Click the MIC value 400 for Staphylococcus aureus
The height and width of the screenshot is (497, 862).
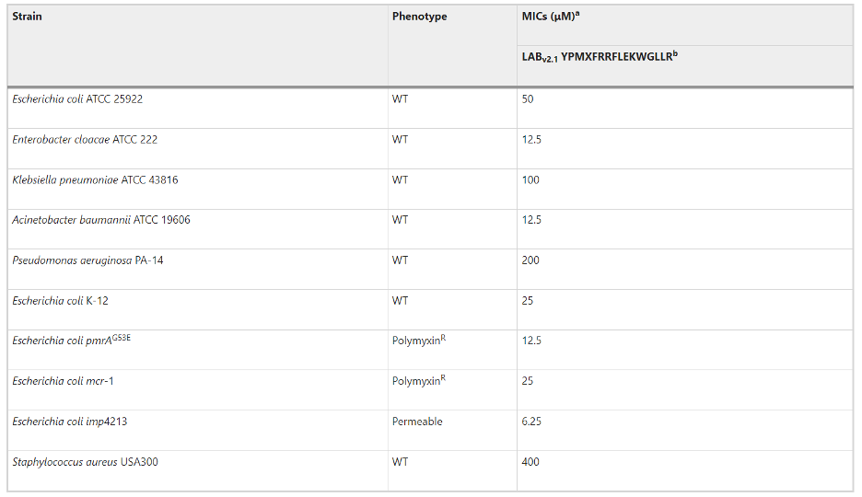[530, 462]
